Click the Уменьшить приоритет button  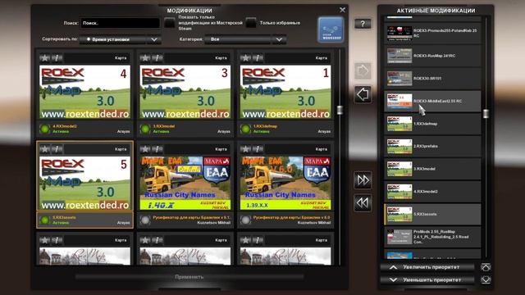tap(427, 280)
